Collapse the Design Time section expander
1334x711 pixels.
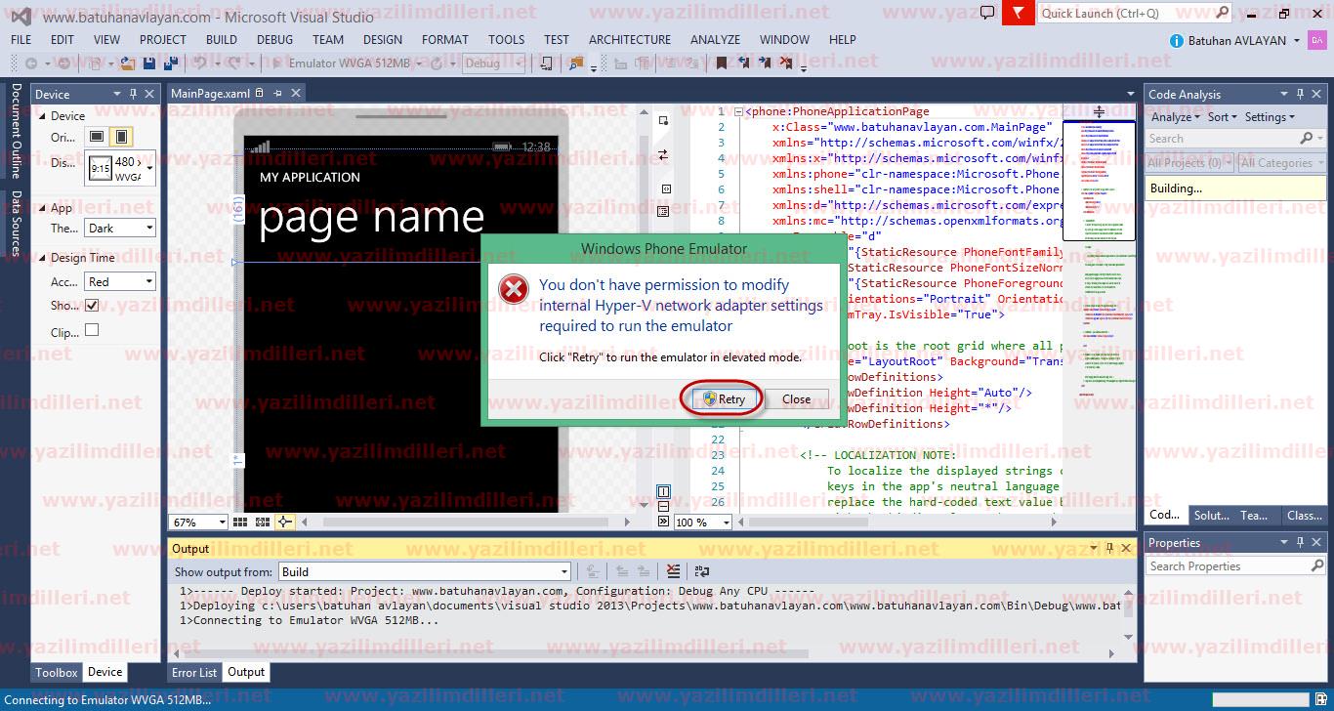[42, 258]
